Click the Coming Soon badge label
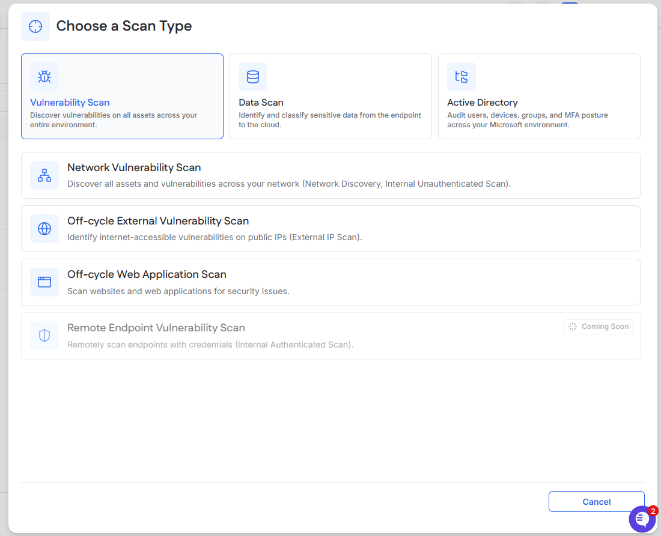 coord(605,327)
